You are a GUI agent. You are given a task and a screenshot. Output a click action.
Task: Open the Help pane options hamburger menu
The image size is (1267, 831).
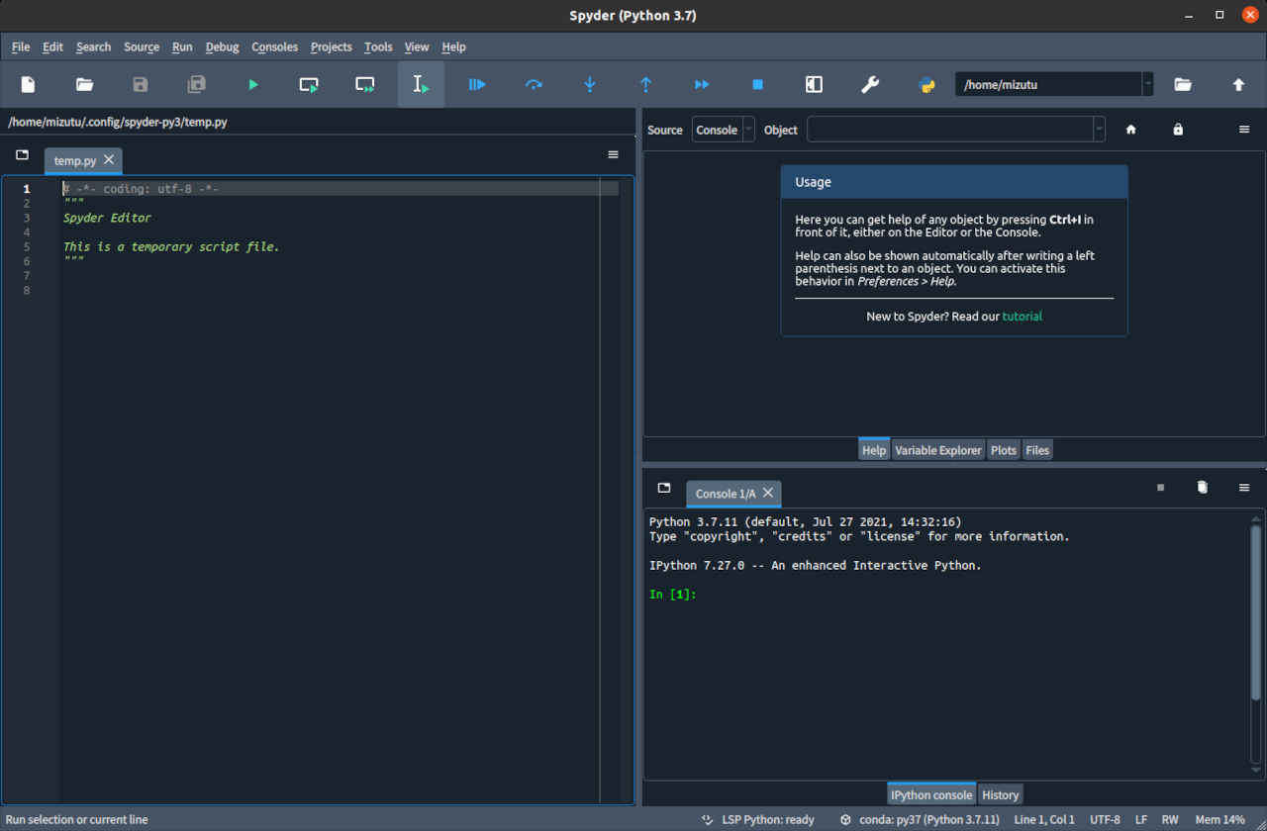(x=1244, y=130)
